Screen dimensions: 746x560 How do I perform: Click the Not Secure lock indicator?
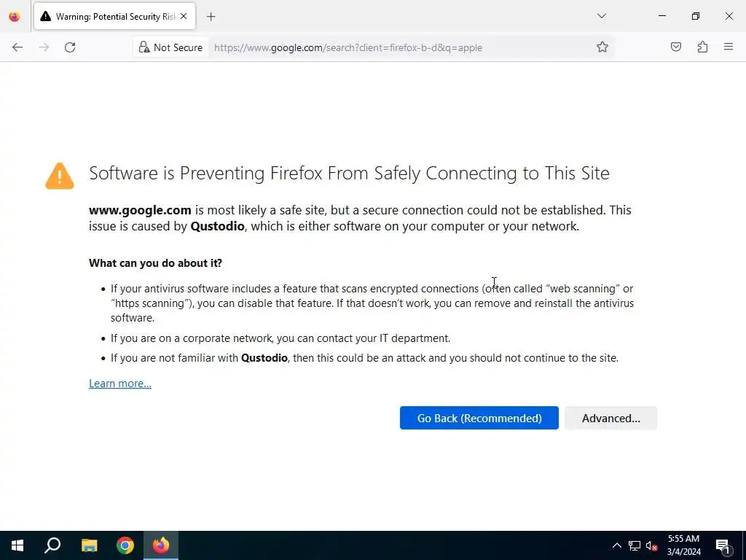pyautogui.click(x=171, y=47)
